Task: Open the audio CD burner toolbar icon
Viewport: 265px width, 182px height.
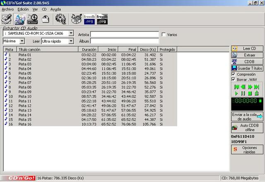Action: tap(32, 19)
